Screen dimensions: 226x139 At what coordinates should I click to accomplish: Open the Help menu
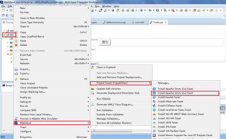tap(116, 6)
